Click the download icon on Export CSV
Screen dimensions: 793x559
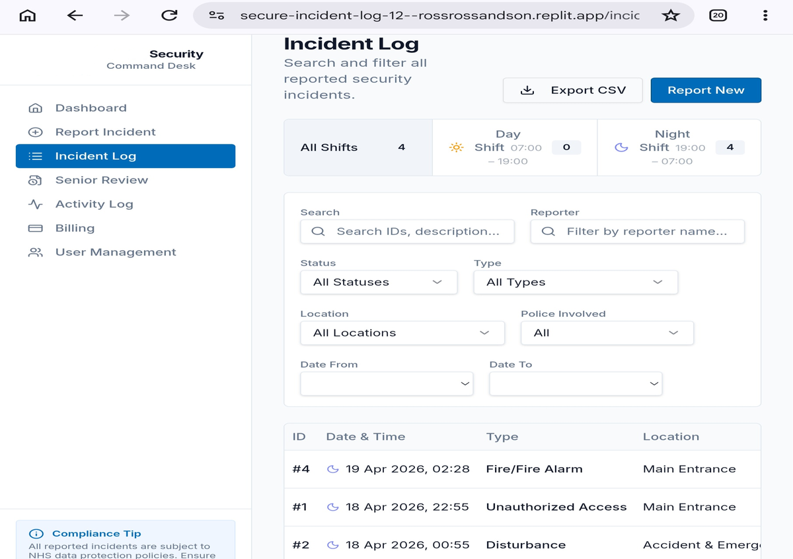click(x=527, y=91)
